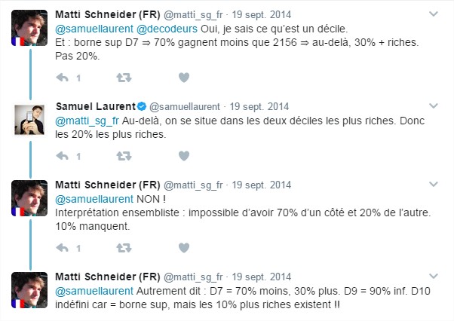Open more options on the last 'Autrement dit' tweet
This screenshot has width=454, height=321.
coord(434,276)
